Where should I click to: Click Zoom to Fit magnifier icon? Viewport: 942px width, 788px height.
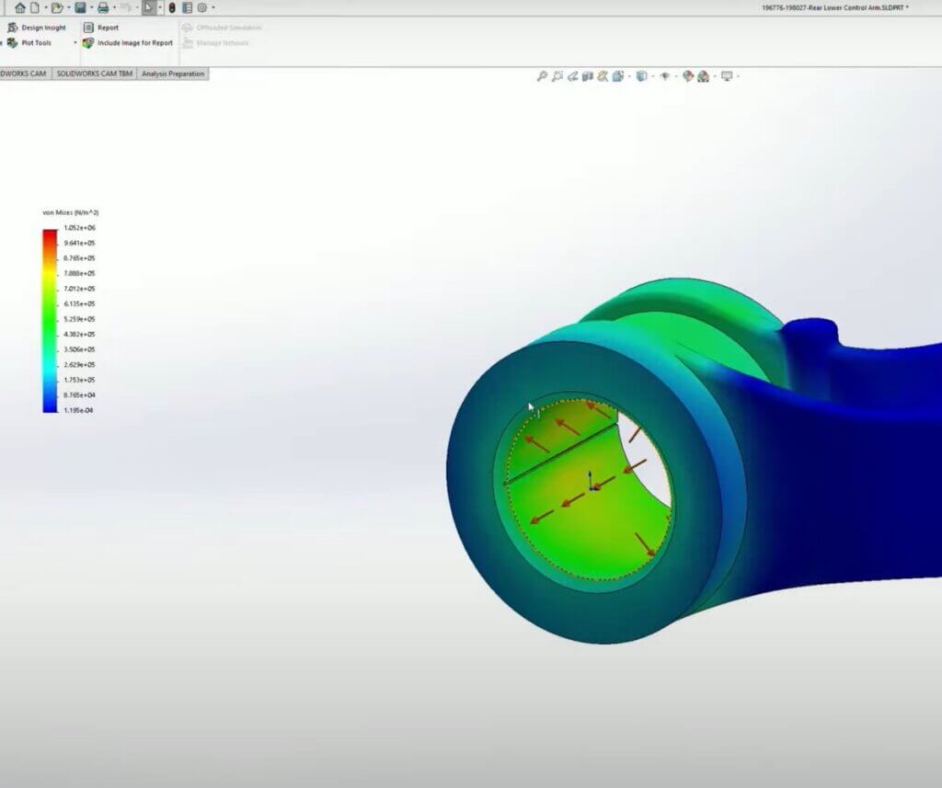tap(542, 75)
